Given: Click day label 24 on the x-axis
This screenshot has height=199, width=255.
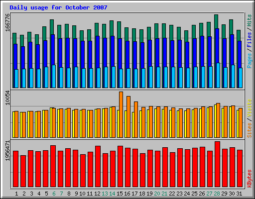Looking at the screenshot, I should coord(187,194).
